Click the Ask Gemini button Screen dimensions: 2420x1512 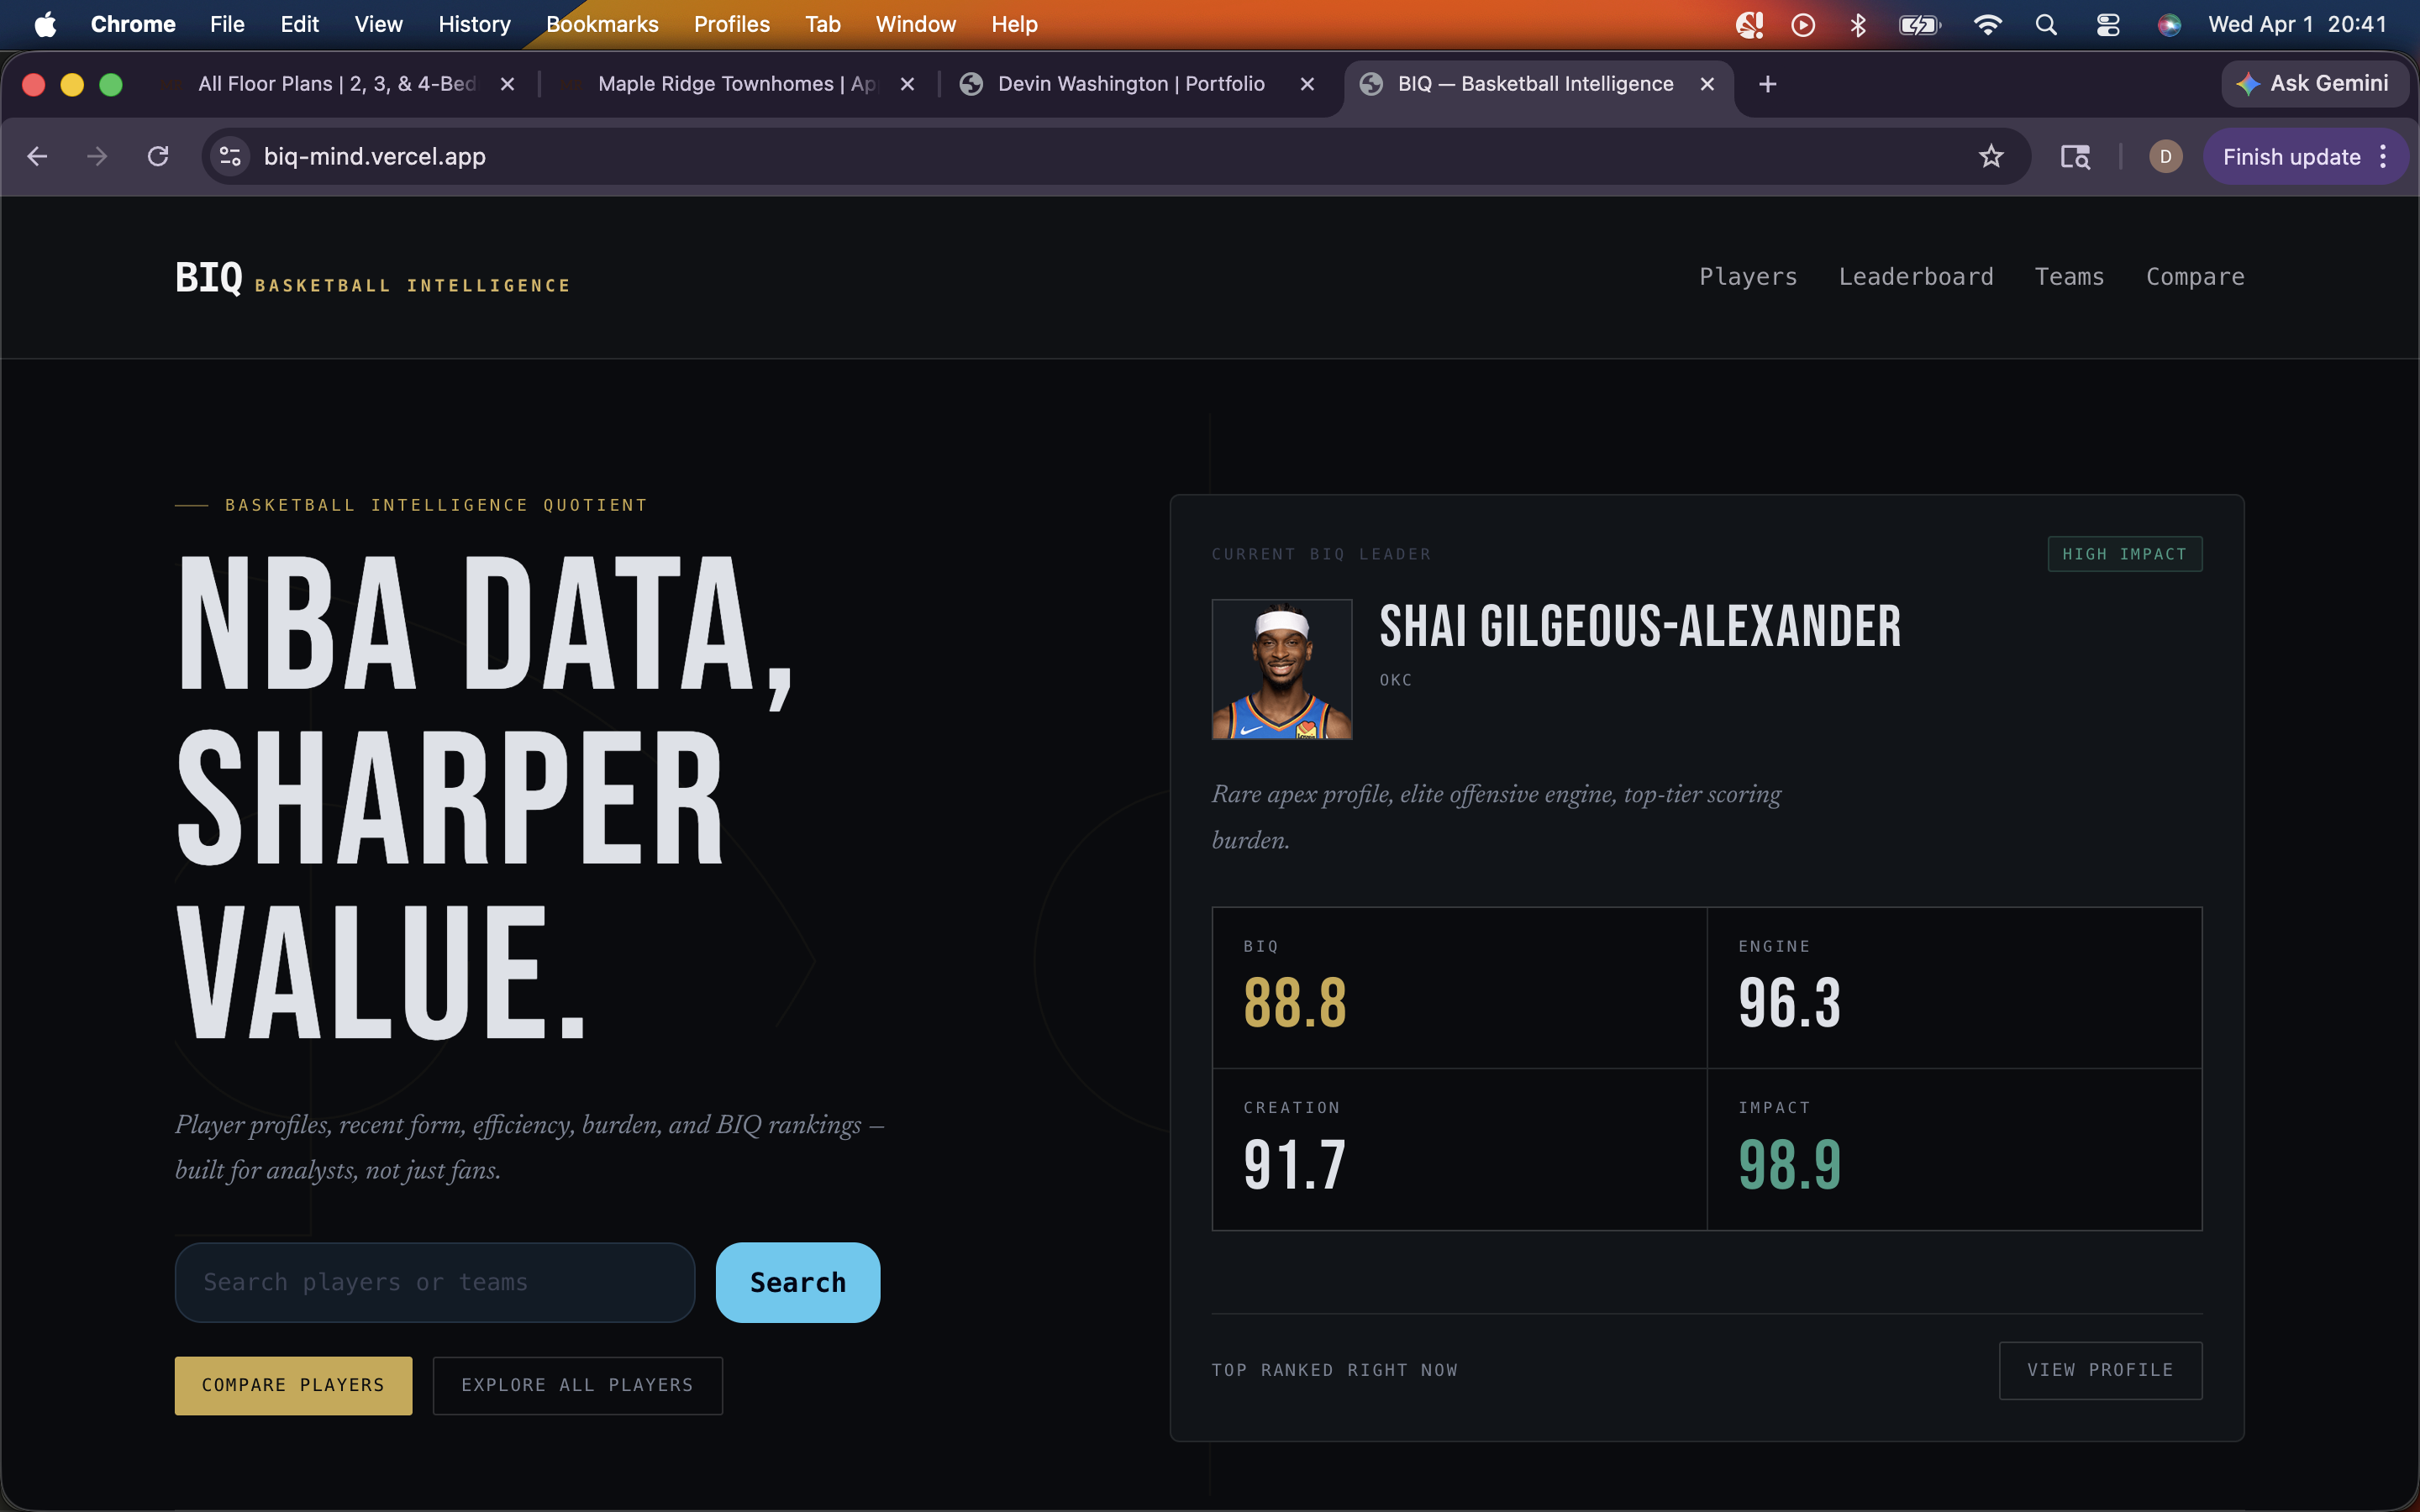[x=2314, y=84]
